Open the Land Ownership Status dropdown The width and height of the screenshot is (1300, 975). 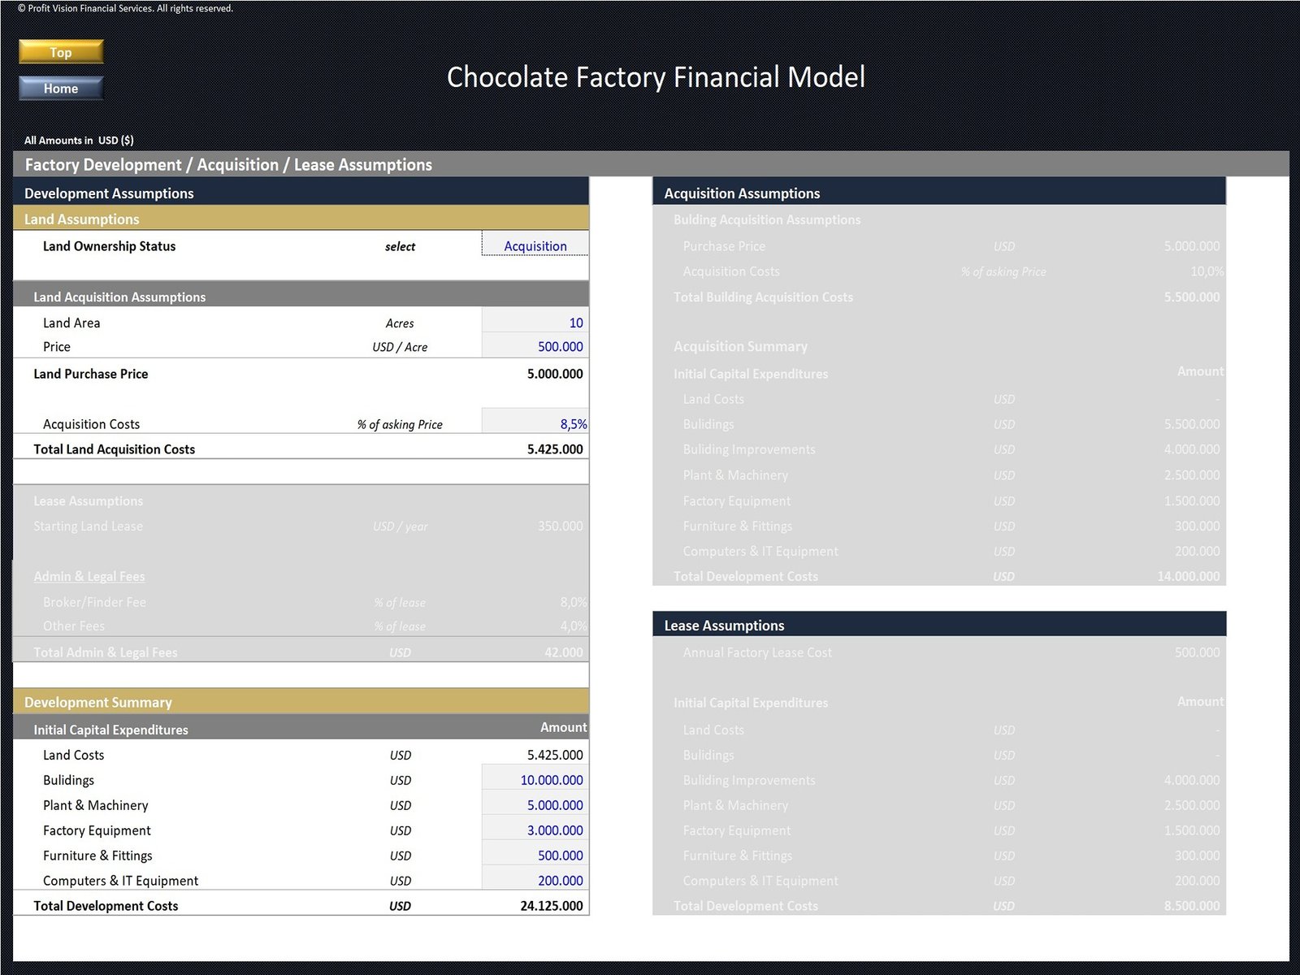pos(535,245)
